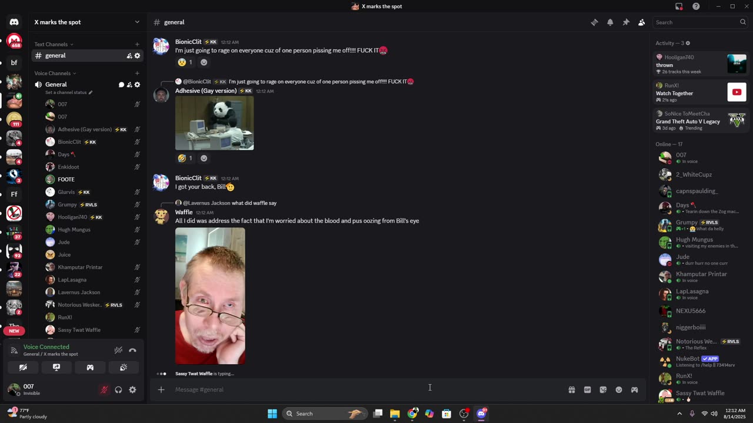Open Discord inbox icon in title bar
Viewport: 753px width, 423px height.
click(x=679, y=6)
